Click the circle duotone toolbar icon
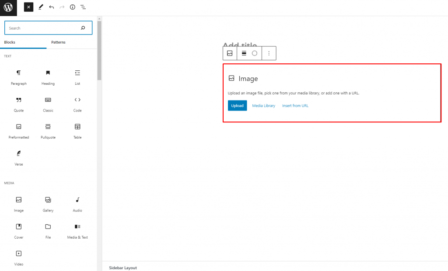 (x=255, y=53)
